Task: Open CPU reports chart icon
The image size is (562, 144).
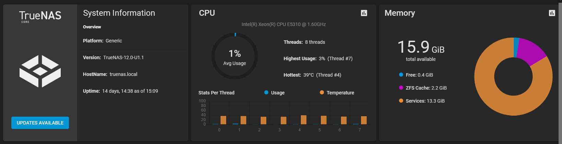Action: 364,13
